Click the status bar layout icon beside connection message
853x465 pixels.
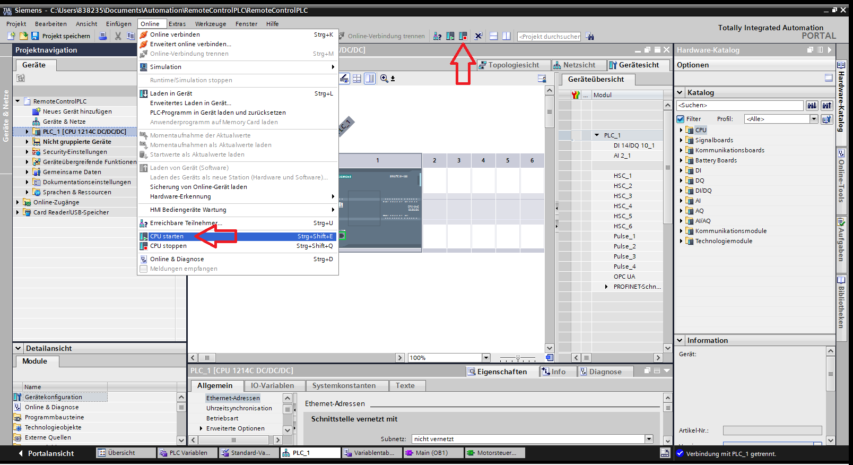[x=665, y=453]
